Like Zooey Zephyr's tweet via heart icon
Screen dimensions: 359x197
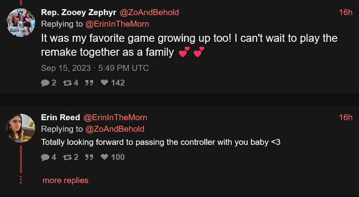click(105, 83)
